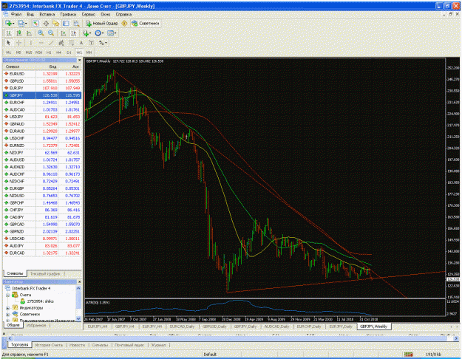Open the Избранное navigator tab
462x359 pixels.
point(36,325)
